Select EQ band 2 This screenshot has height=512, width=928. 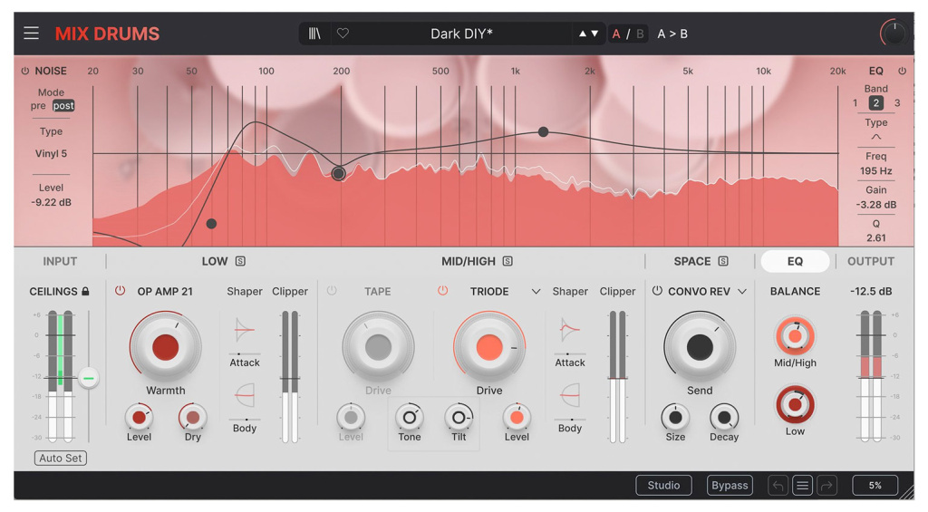tap(876, 103)
